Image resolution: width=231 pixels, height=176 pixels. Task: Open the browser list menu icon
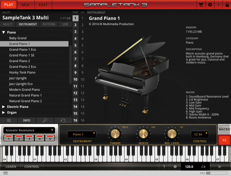[9, 120]
